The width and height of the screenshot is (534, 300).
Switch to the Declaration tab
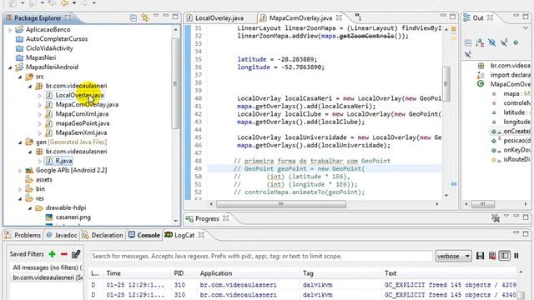click(x=103, y=235)
